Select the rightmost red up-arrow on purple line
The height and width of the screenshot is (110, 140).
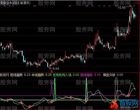128,95
